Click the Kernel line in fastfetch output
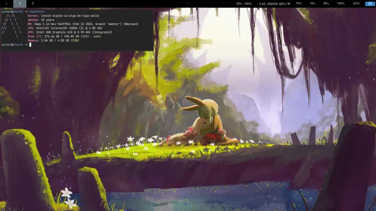 (63, 16)
